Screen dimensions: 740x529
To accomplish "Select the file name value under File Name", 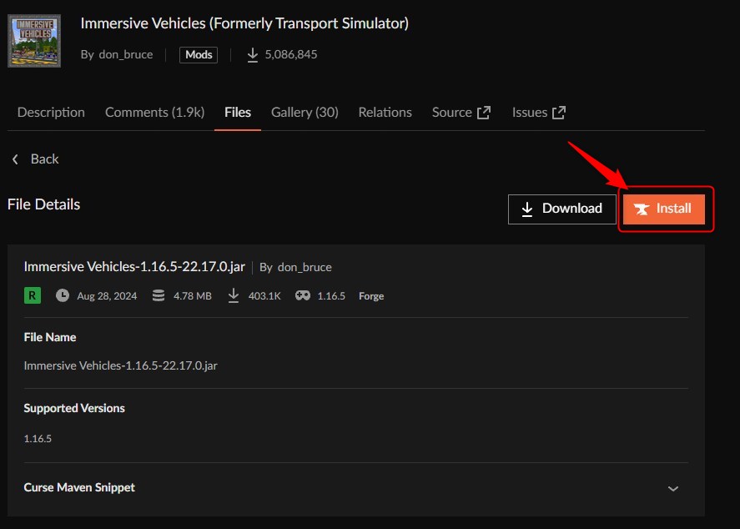I will pyautogui.click(x=120, y=365).
